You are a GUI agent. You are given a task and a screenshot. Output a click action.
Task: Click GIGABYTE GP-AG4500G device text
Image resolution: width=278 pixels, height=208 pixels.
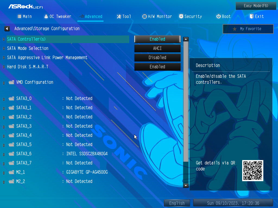tap(87, 172)
